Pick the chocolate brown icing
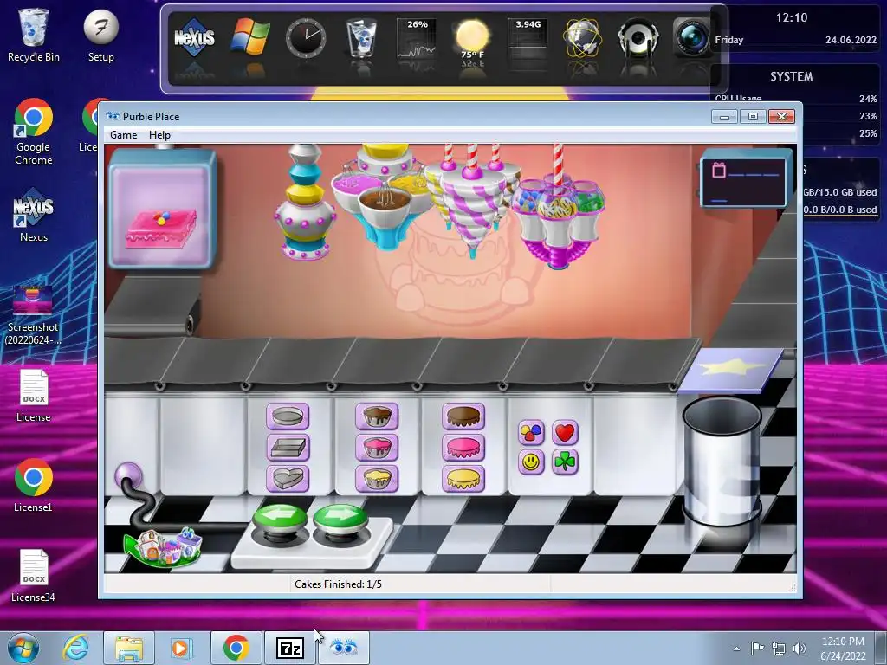This screenshot has height=665, width=887. click(463, 416)
